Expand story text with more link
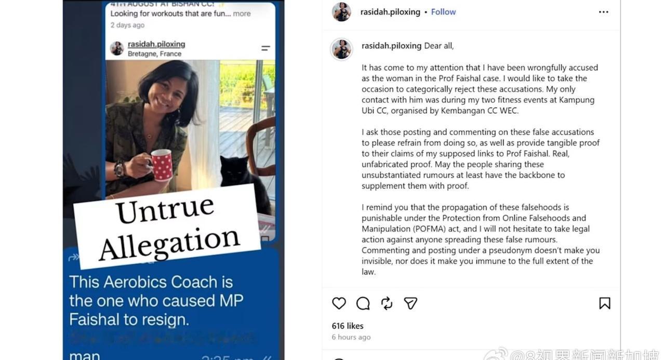This screenshot has height=360, width=665. click(242, 14)
